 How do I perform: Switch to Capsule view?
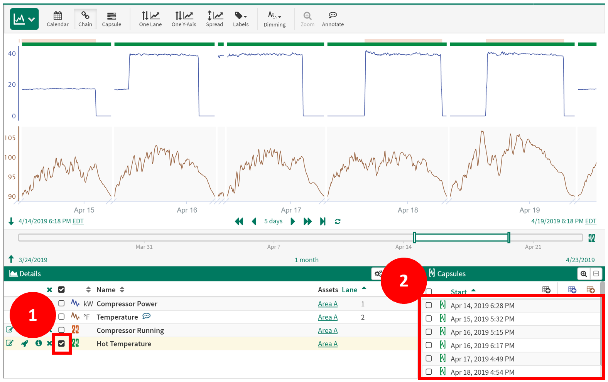tap(111, 19)
